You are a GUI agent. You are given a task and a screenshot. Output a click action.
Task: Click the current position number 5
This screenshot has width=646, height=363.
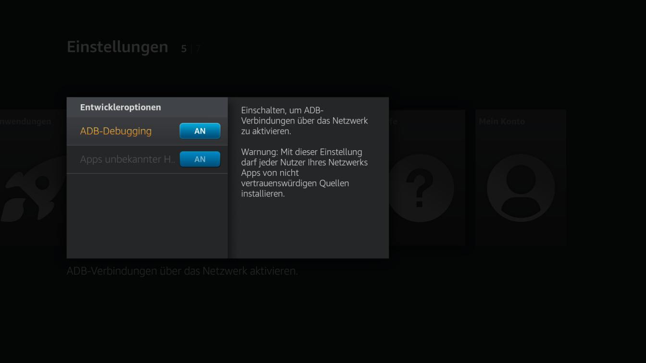click(184, 48)
